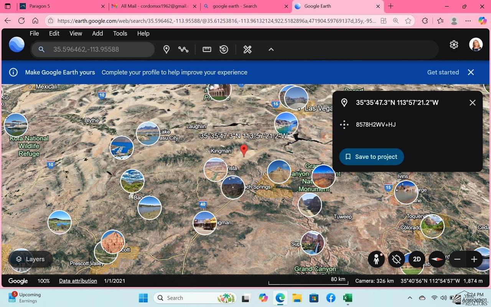Click the crossed ruler and pencil tools icon

point(247,50)
